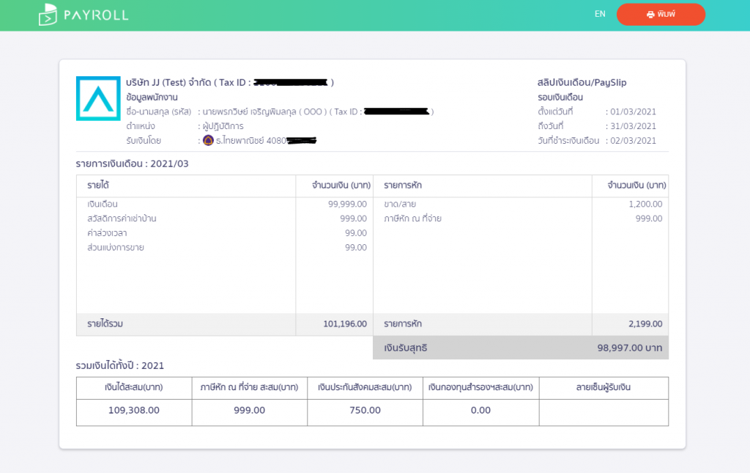Screen dimensions: 750x473
Task: Click the bank icon beside ธ.ไทยพาณิชย์
Action: [x=208, y=140]
